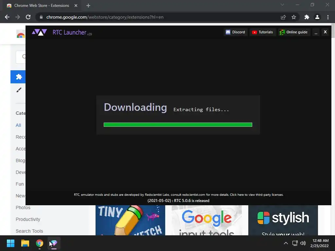Select the Search Tools category

pos(29,231)
